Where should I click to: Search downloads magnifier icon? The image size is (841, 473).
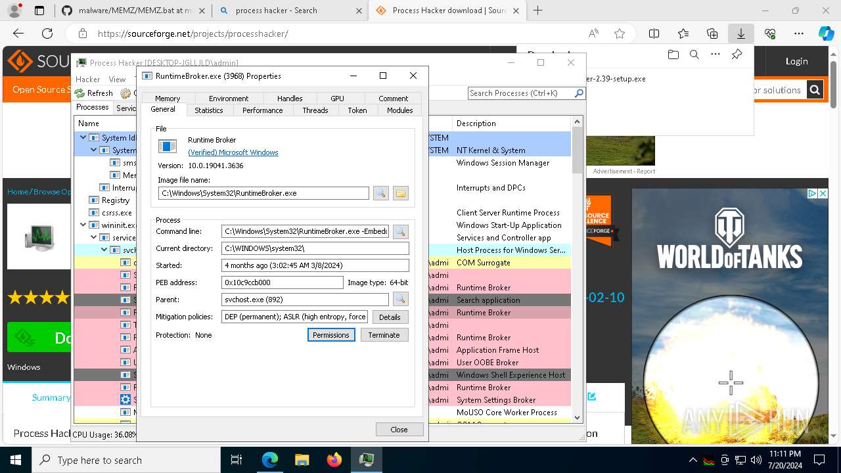694,55
